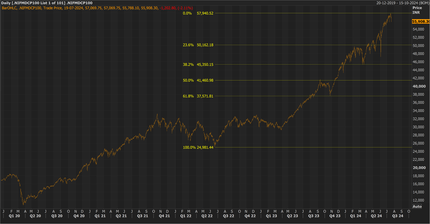
Task: Click the current price tag 55,908.30
Action: click(x=421, y=21)
